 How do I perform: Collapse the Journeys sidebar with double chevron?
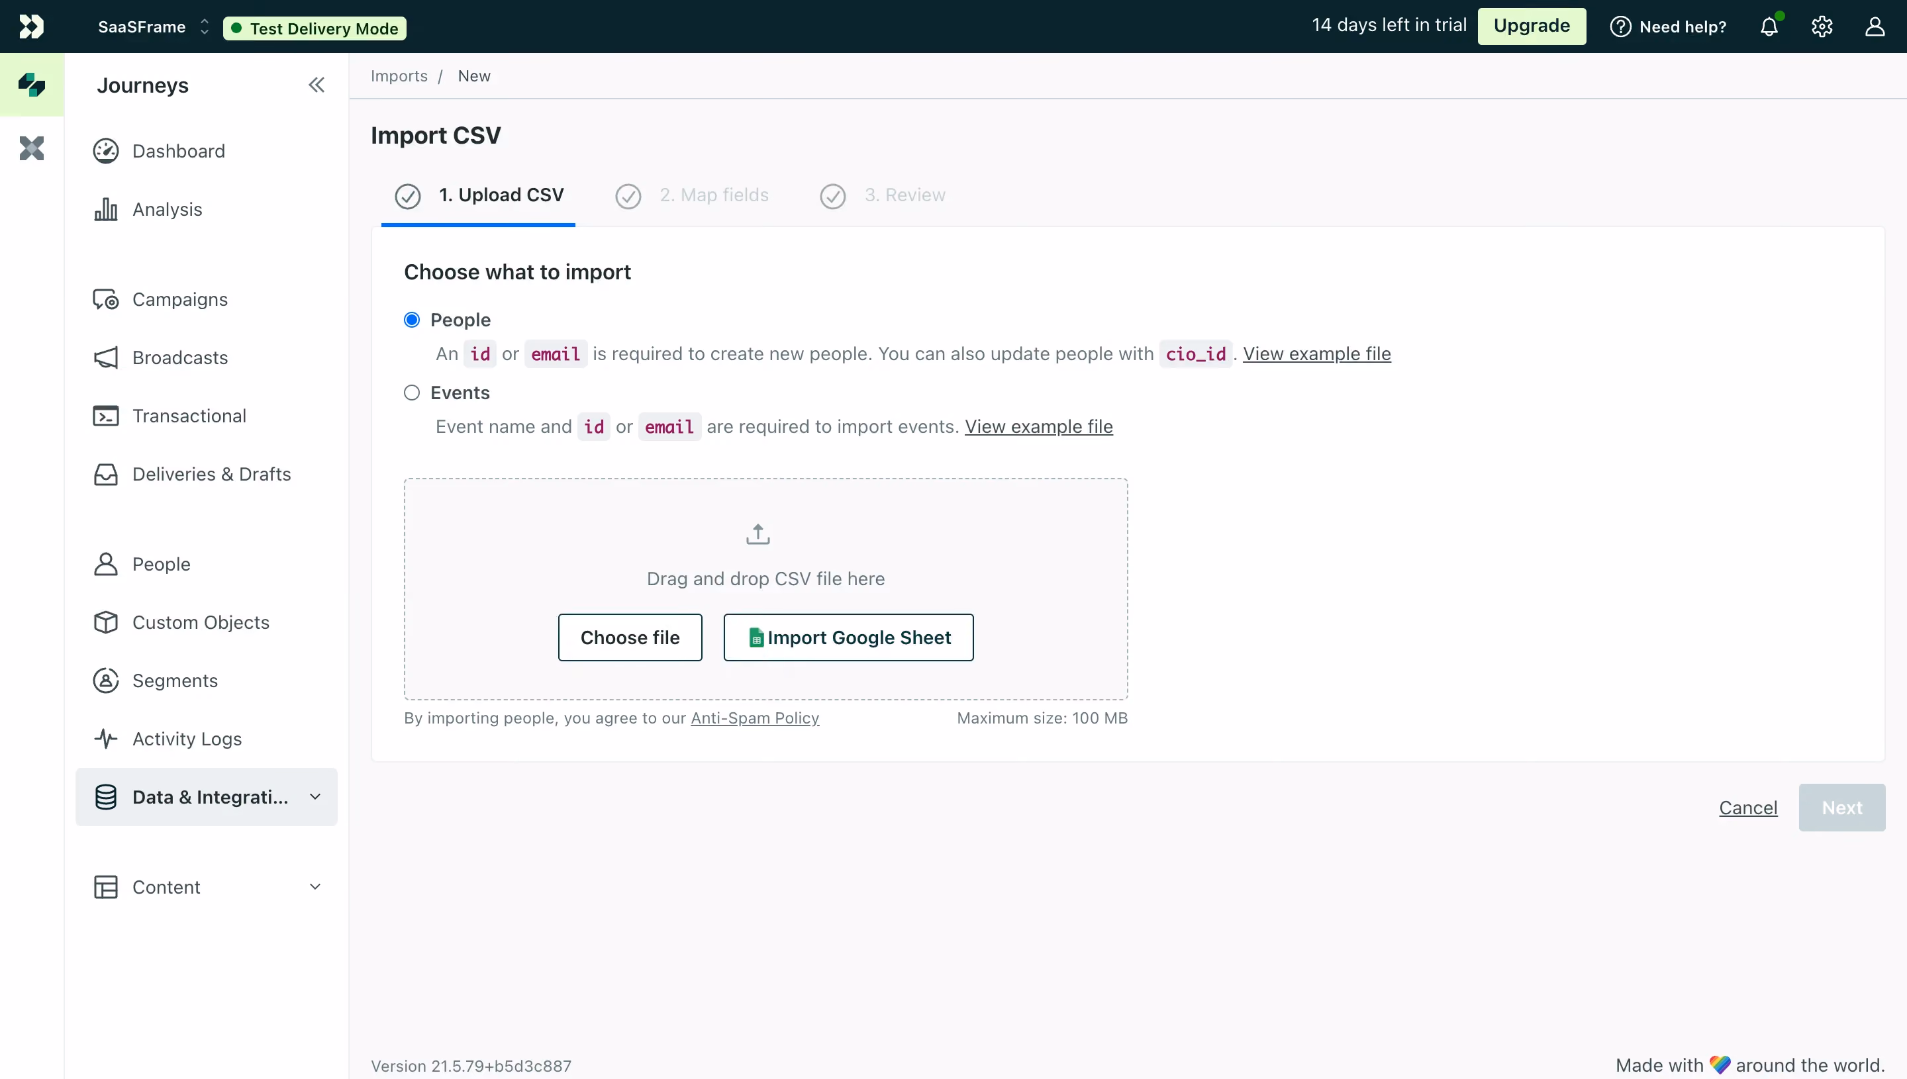[317, 85]
